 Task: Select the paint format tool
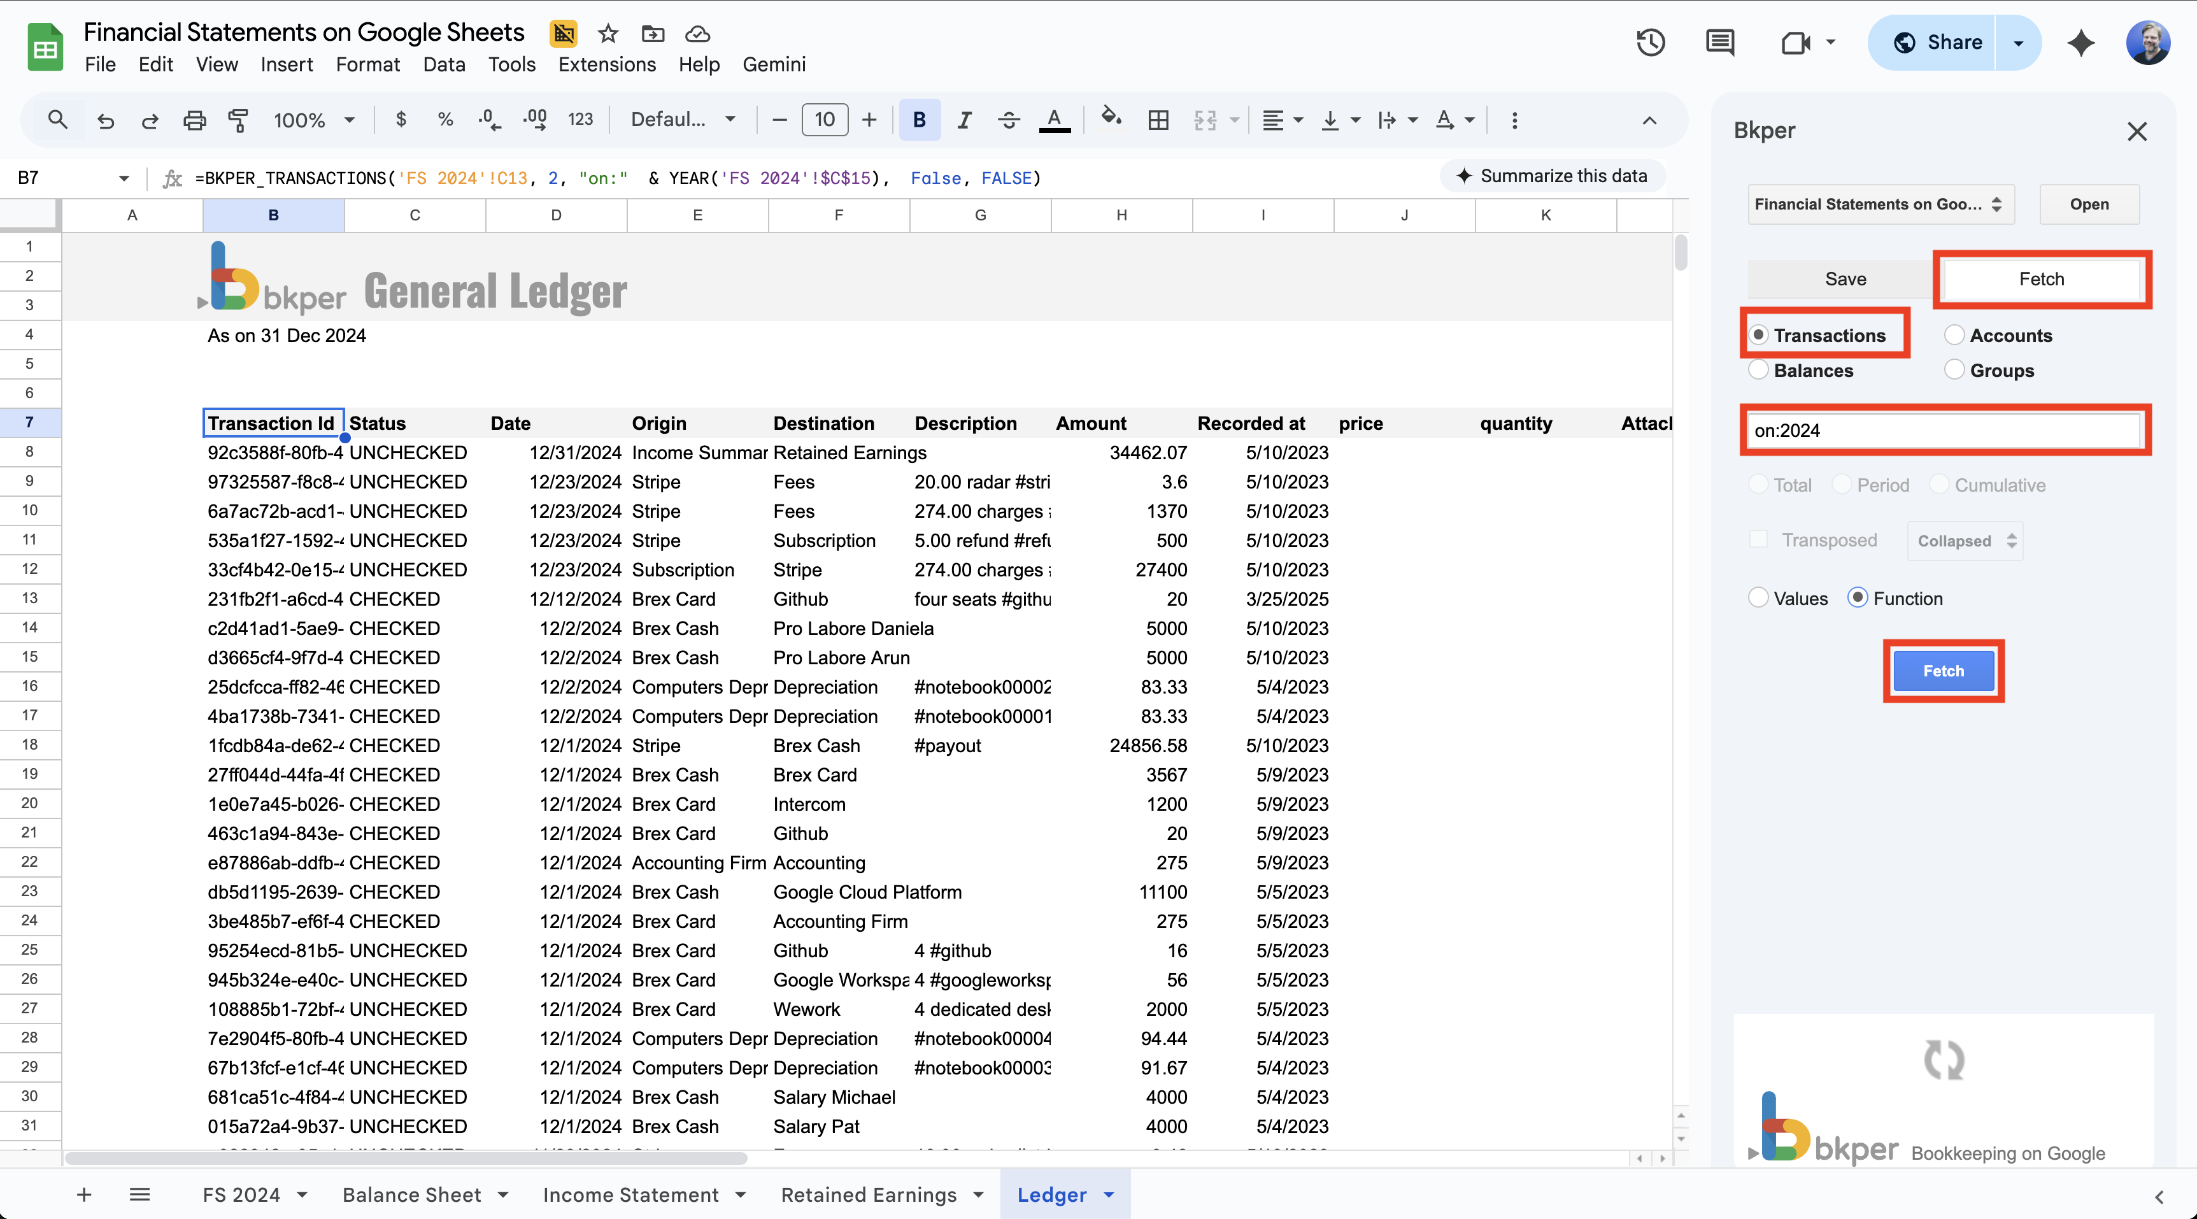(239, 120)
